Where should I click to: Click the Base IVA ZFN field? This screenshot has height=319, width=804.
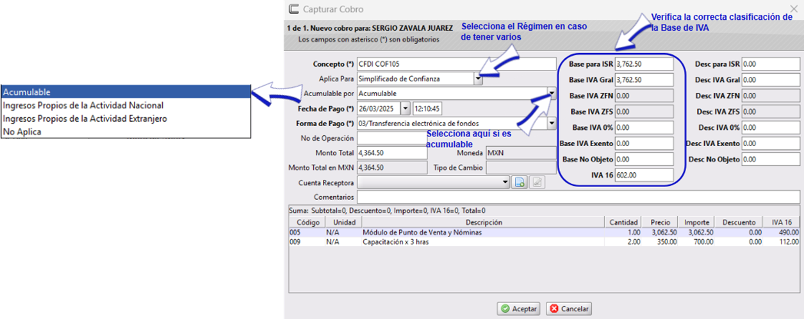click(x=644, y=95)
